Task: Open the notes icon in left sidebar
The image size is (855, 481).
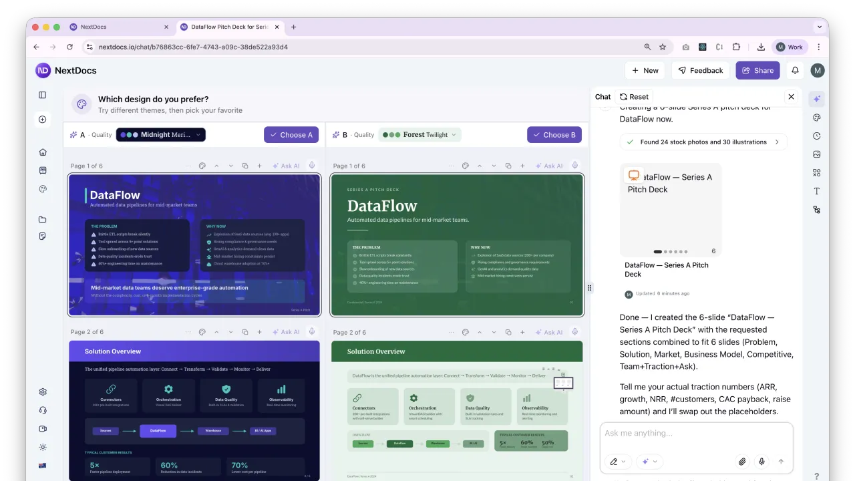Action: (x=43, y=236)
